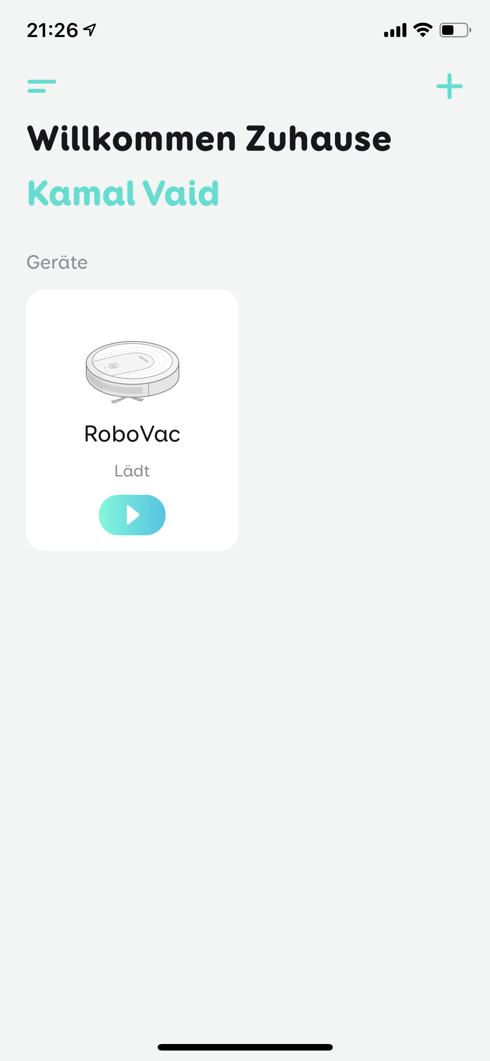Tap the side brush of vacuum illustration
Screen dimensions: 490x1061
click(127, 399)
